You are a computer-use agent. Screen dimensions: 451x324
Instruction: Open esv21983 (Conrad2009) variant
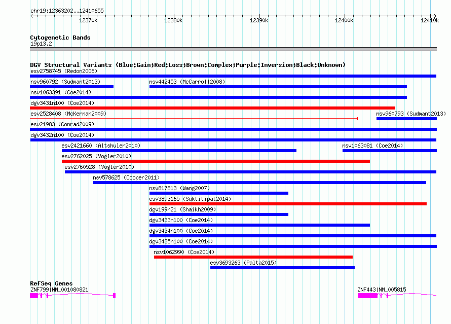coord(62,124)
